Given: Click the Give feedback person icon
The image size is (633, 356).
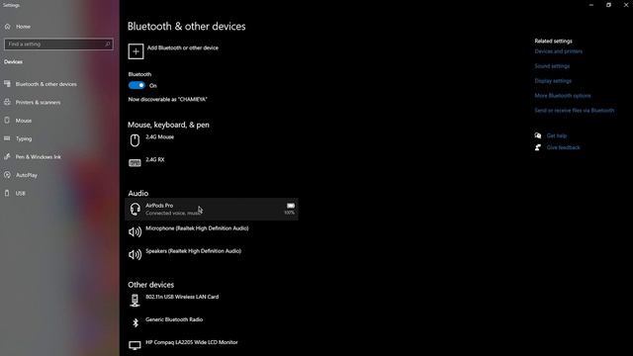Looking at the screenshot, I should pos(538,147).
